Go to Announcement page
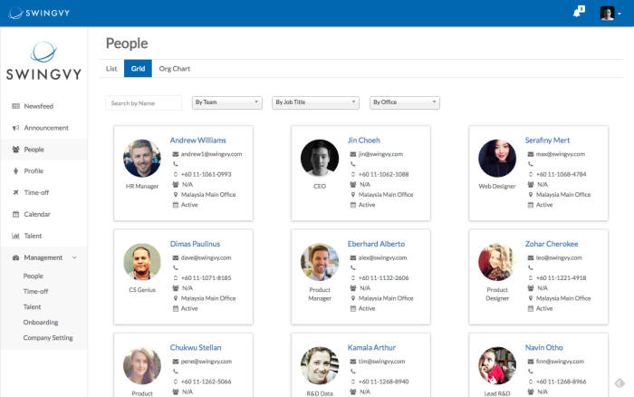 [46, 128]
